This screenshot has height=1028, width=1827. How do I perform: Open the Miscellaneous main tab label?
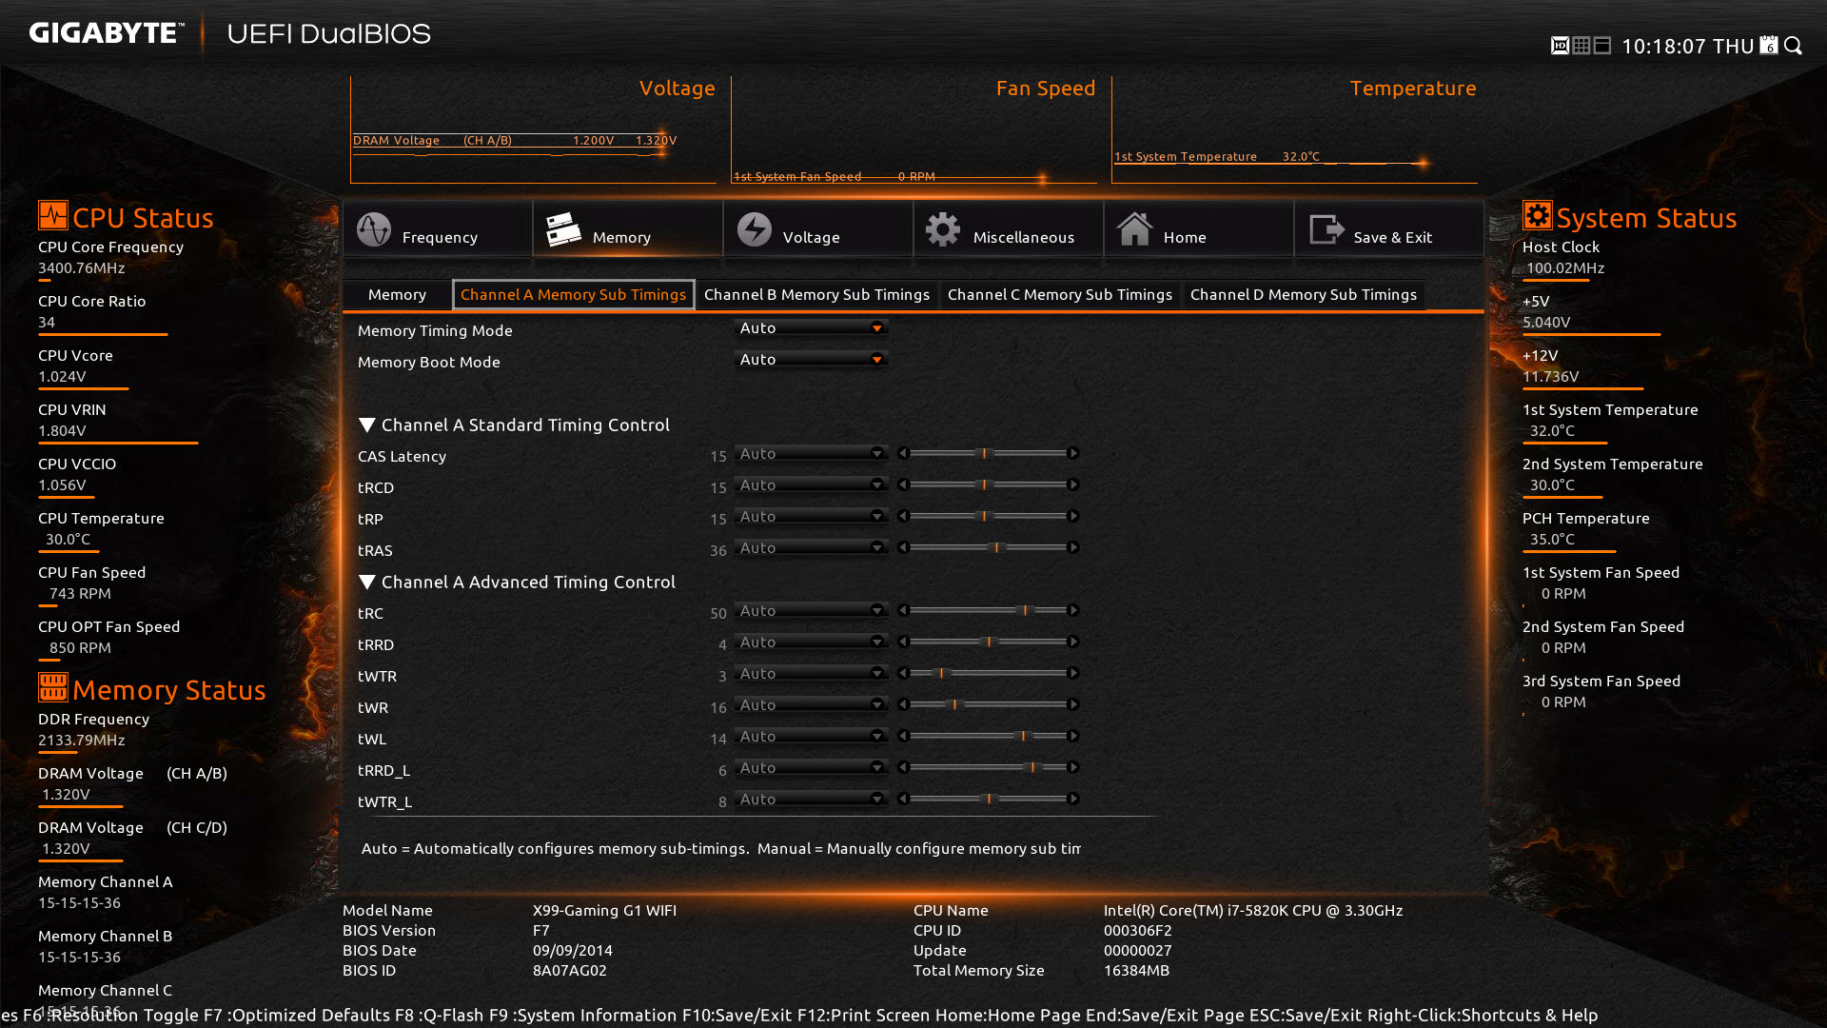click(1024, 238)
